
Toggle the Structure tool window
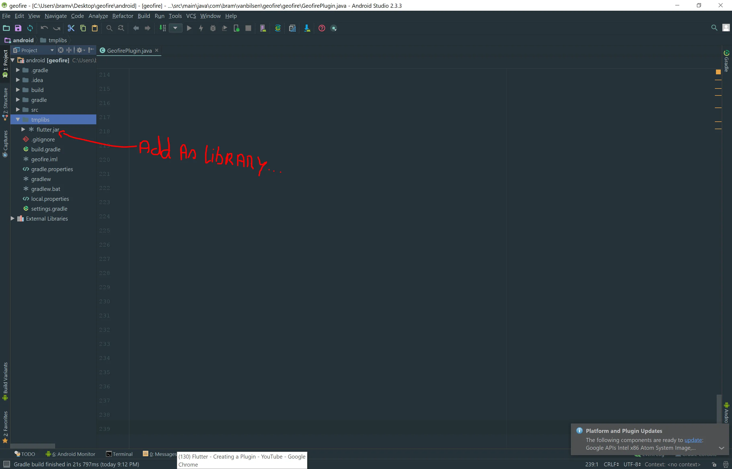tap(5, 103)
